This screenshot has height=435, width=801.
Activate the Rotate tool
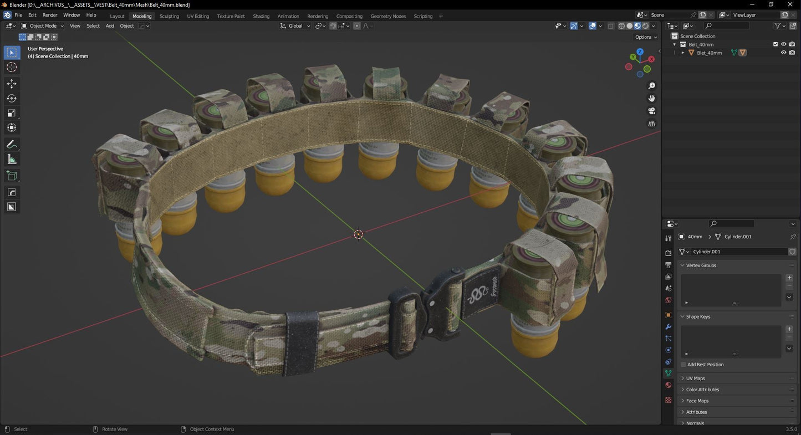[11, 98]
